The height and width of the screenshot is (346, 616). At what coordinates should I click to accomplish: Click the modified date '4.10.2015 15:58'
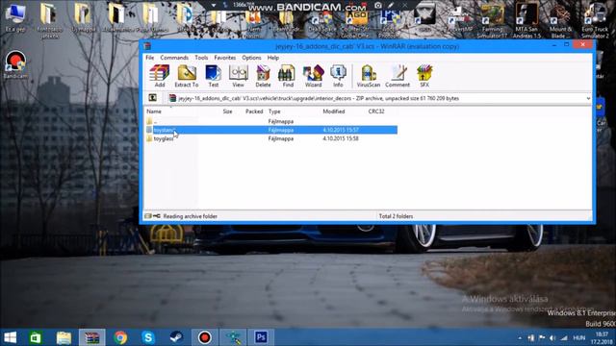341,138
